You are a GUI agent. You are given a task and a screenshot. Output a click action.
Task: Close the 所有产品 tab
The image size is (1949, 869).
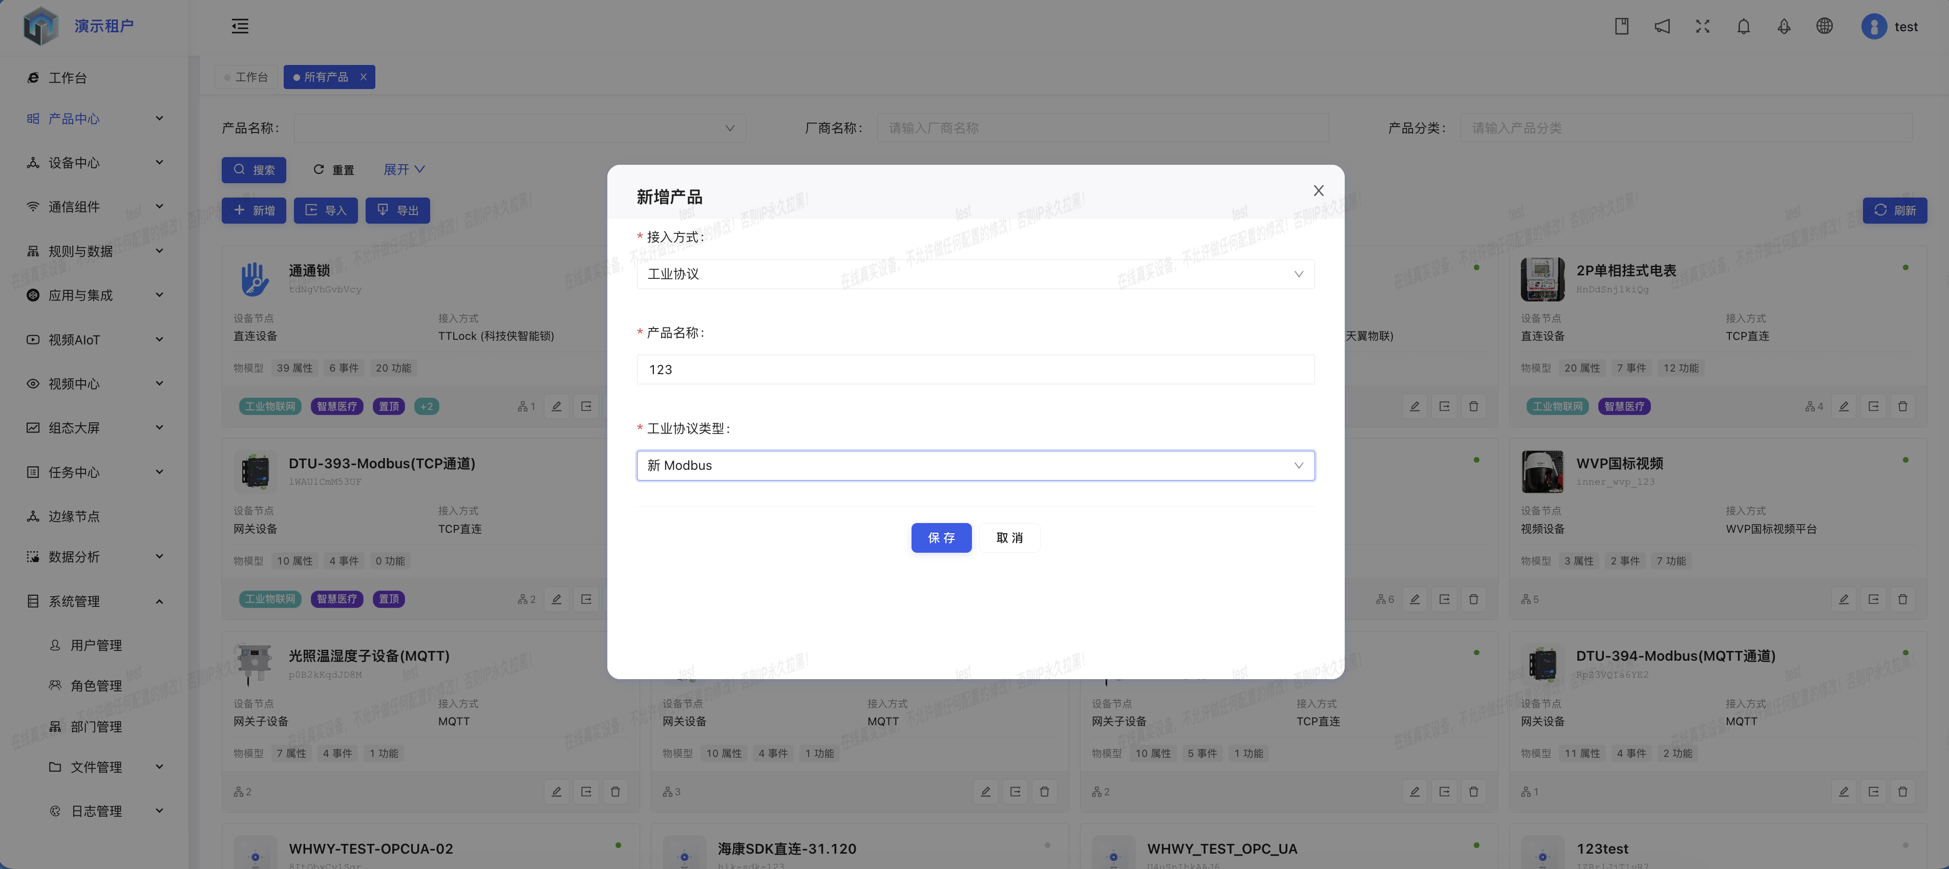tap(363, 77)
